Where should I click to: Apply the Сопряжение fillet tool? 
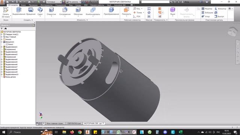click(x=65, y=12)
